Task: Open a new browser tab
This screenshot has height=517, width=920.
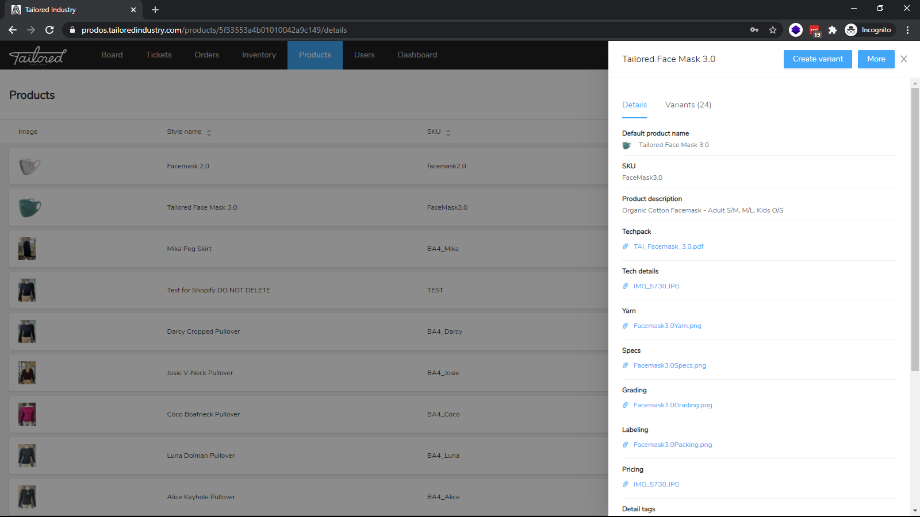Action: click(x=155, y=10)
